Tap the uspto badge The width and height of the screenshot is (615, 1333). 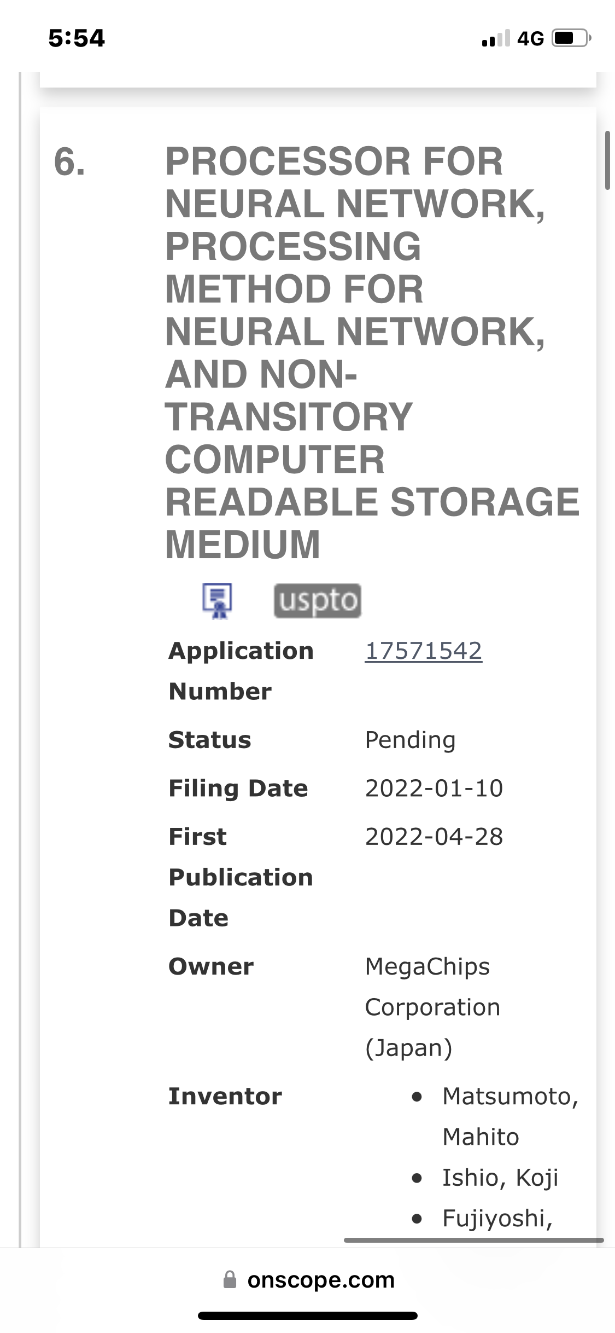[x=317, y=600]
